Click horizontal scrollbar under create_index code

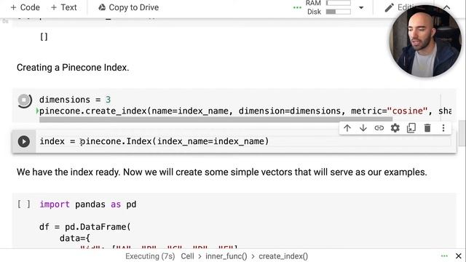(x=216, y=119)
